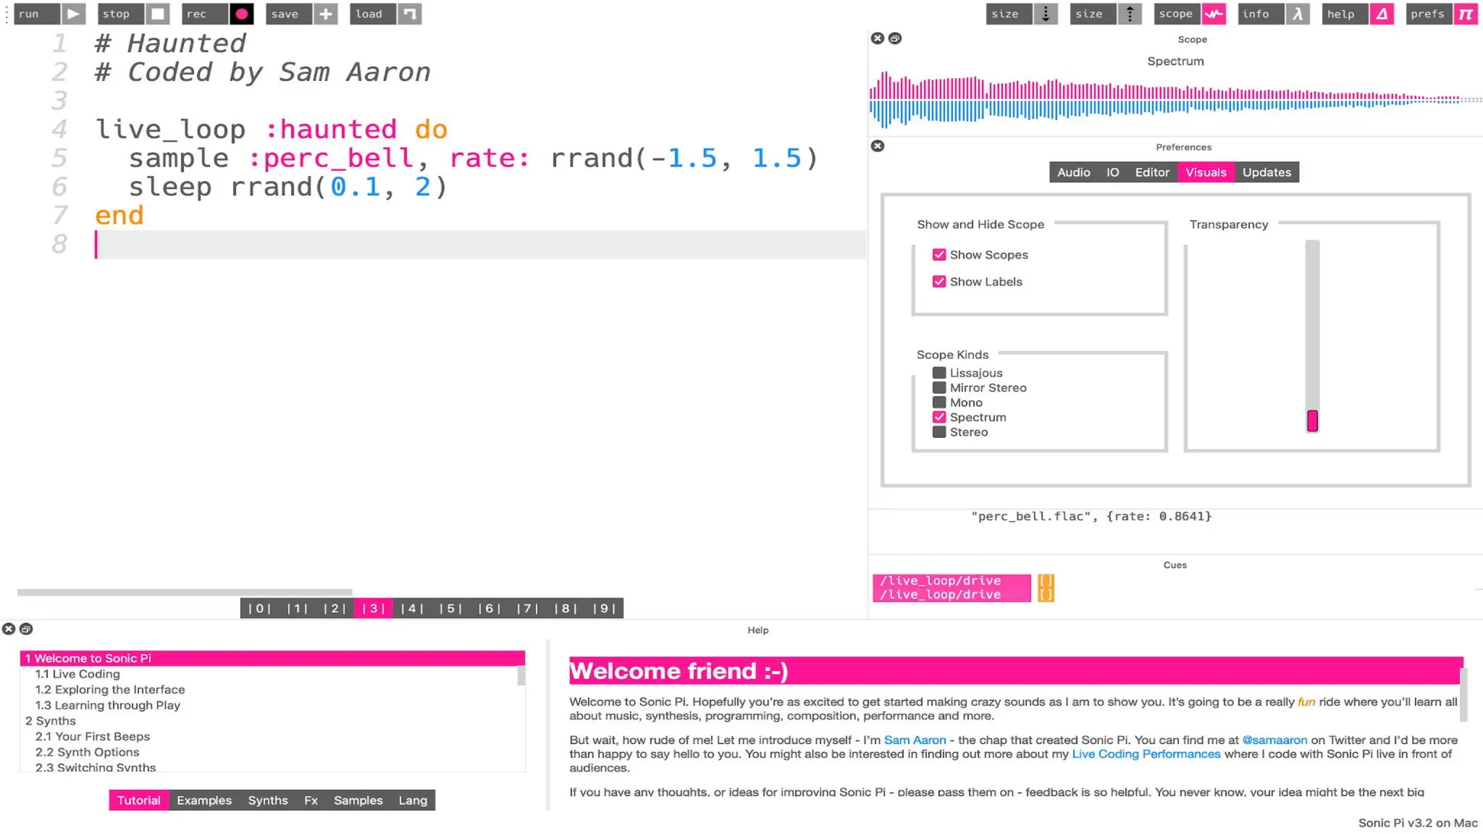Disable the Show Labels checkbox
Screen dimensions: 1483x834
939,282
